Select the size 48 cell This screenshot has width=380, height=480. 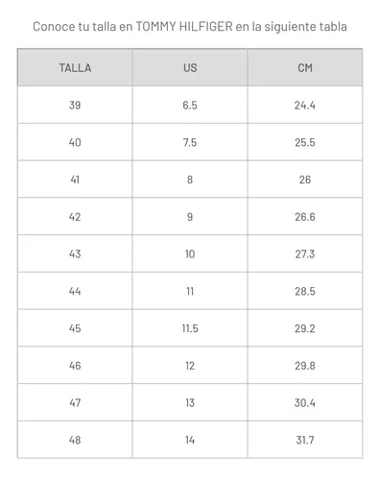pyautogui.click(x=75, y=440)
